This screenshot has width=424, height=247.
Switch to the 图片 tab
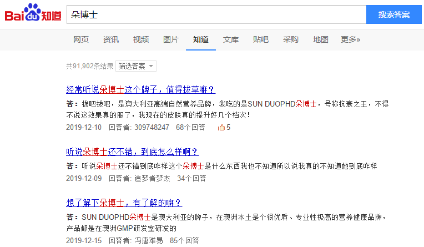point(171,39)
